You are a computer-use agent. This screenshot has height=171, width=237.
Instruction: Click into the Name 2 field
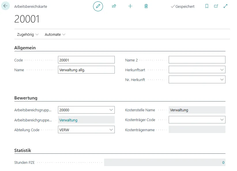[x=197, y=60]
